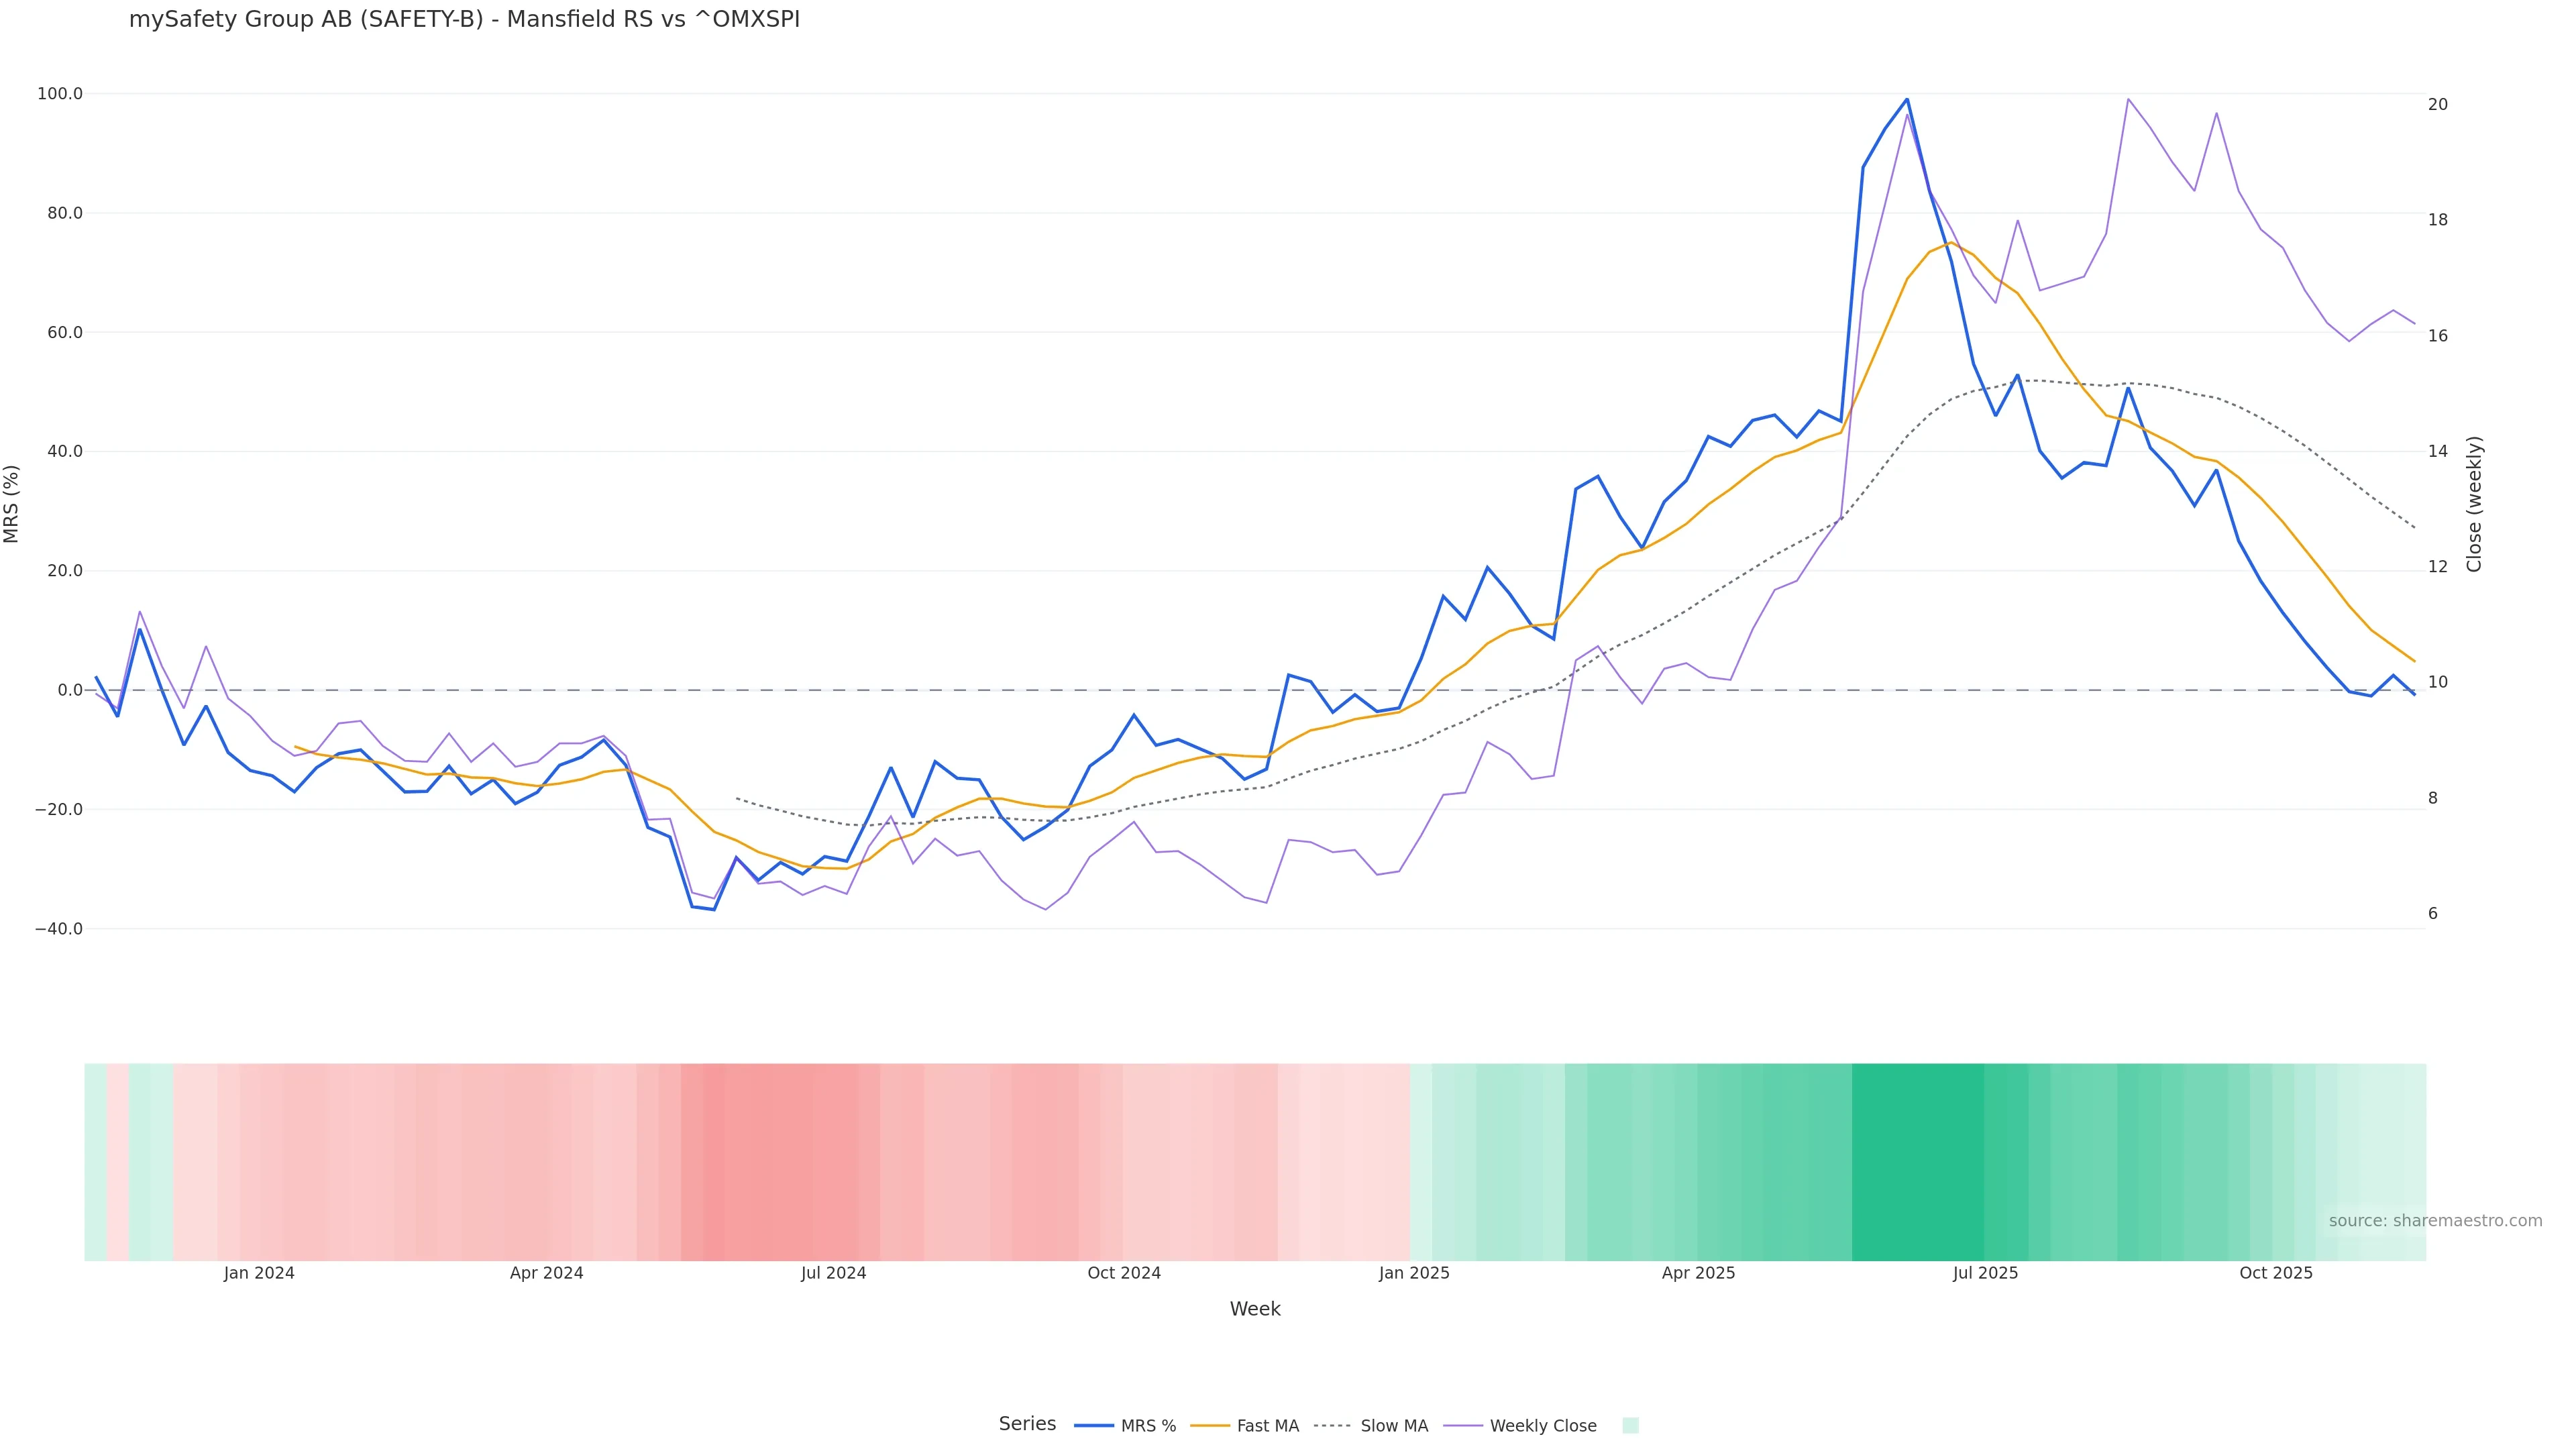Click the darkest green heatmap band

tap(1917, 1161)
